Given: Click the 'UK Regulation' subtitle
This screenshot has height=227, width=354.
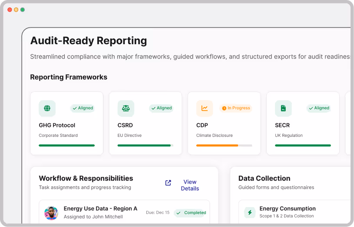Looking at the screenshot, I should pos(289,135).
